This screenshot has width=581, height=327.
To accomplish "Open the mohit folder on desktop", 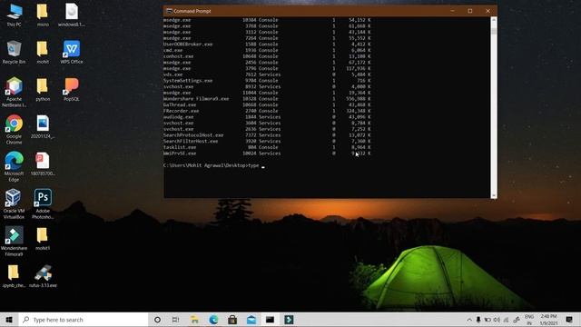I will coord(43,53).
